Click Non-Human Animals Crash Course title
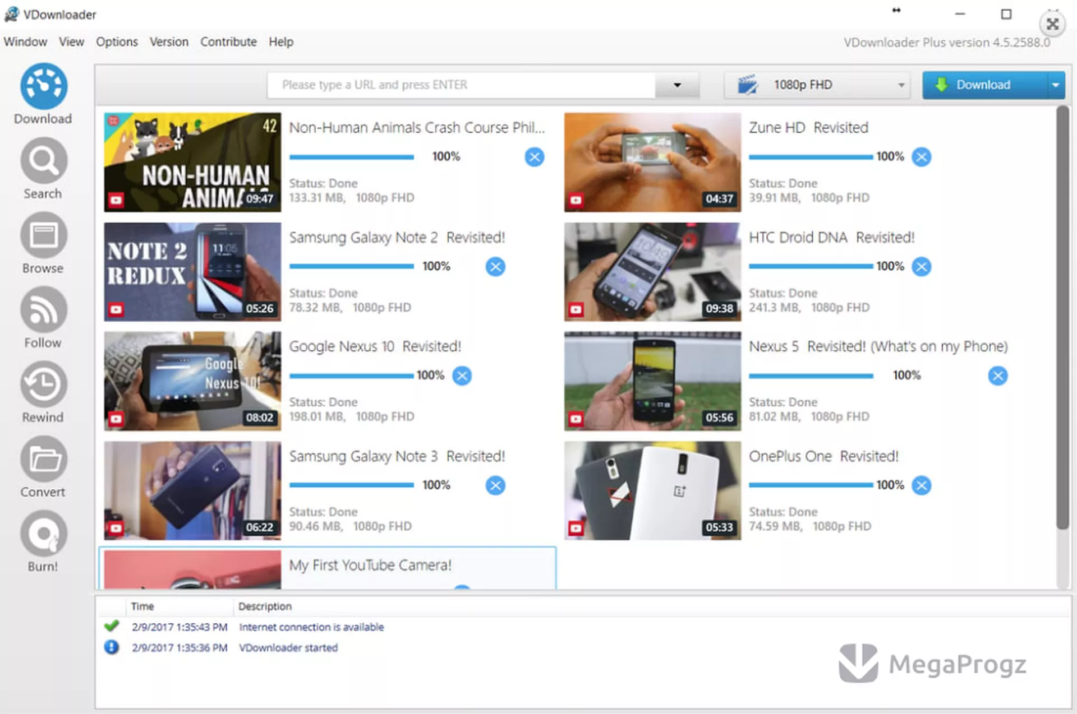1077x714 pixels. (x=417, y=128)
